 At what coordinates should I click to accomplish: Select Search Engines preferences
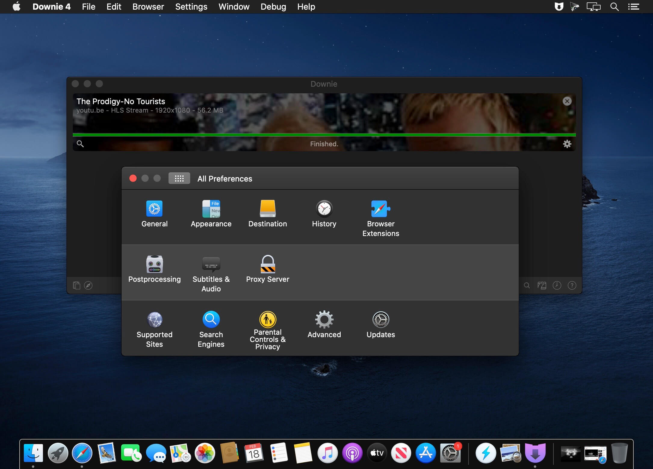(x=211, y=329)
